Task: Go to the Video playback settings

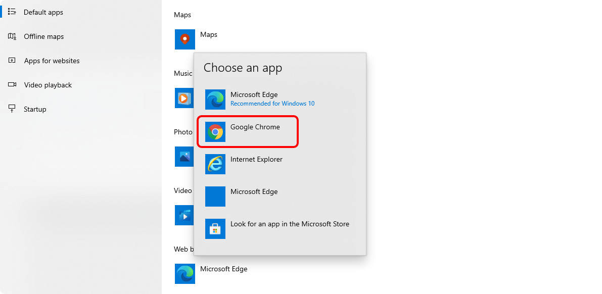Action: pyautogui.click(x=48, y=85)
